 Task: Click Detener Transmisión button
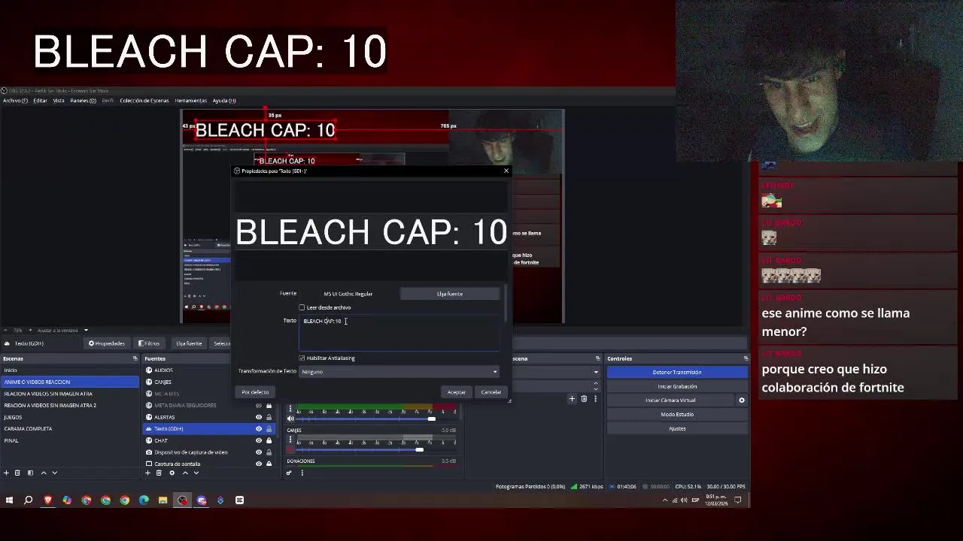pyautogui.click(x=677, y=373)
